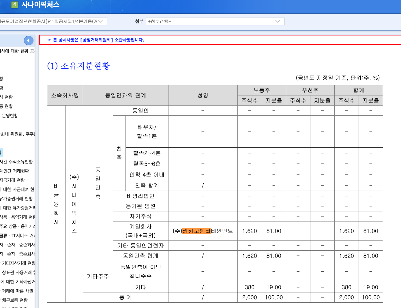Viewport: 401px width, 308px height.
Task: Click the 총 계 row label
Action: [x=126, y=297]
